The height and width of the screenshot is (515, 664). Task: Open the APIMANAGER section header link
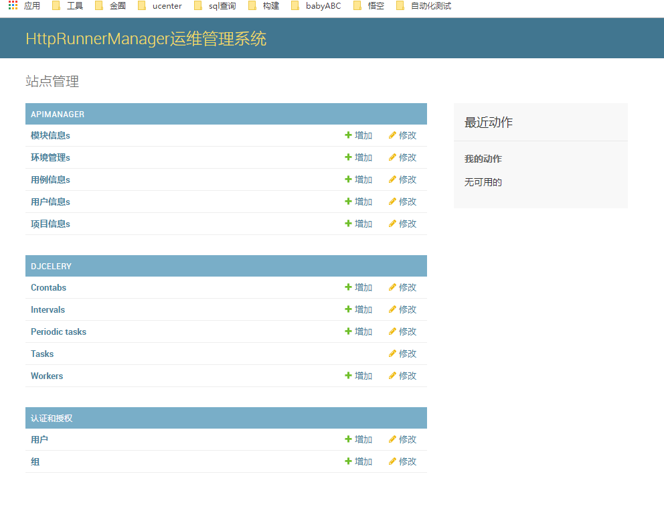coord(58,115)
